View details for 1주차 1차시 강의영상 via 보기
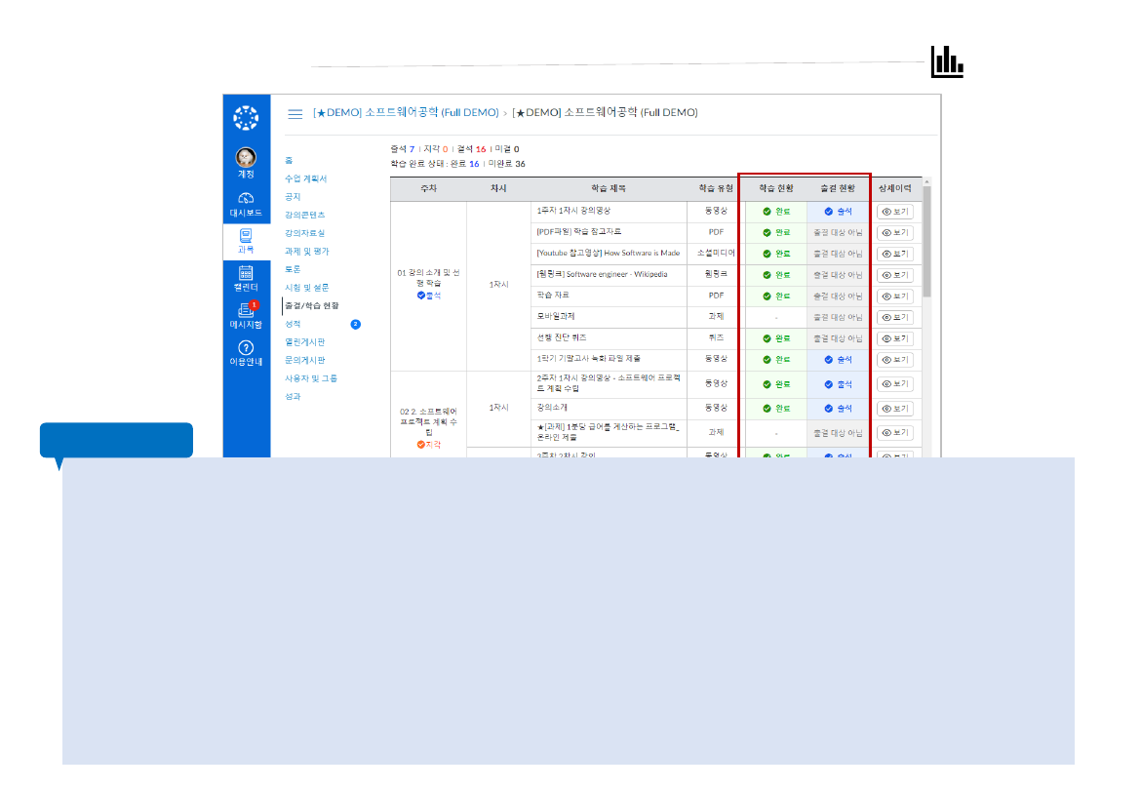1141x790 pixels. click(x=897, y=211)
